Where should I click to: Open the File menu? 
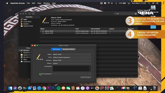[28, 3]
